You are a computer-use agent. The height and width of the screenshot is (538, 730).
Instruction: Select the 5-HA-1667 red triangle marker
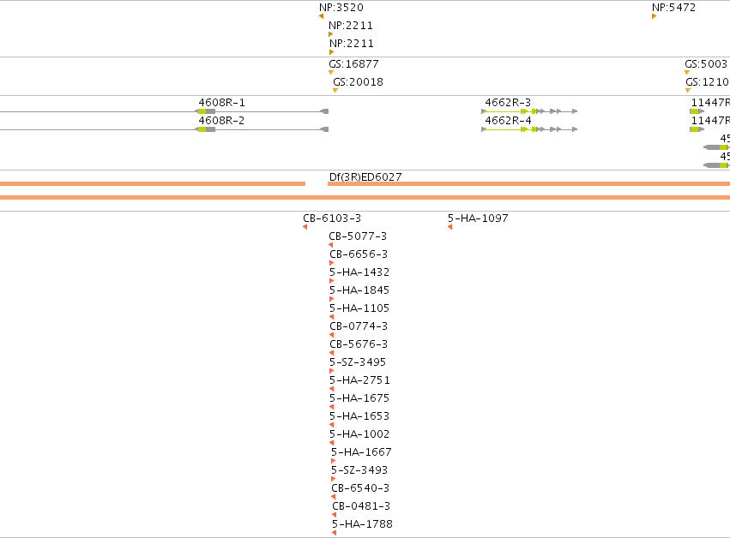point(334,461)
